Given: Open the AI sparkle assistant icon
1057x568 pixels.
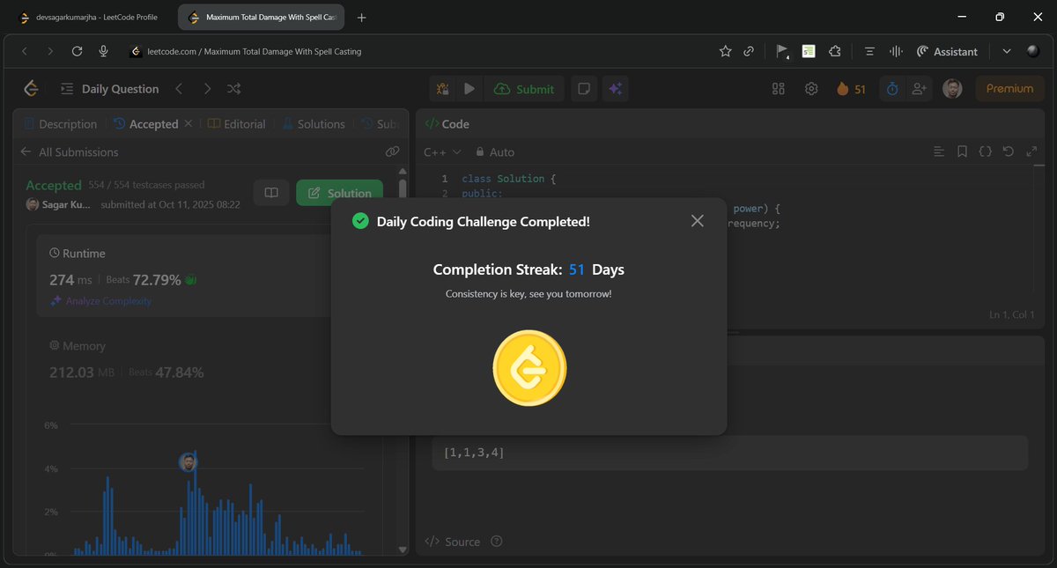Looking at the screenshot, I should [x=615, y=89].
